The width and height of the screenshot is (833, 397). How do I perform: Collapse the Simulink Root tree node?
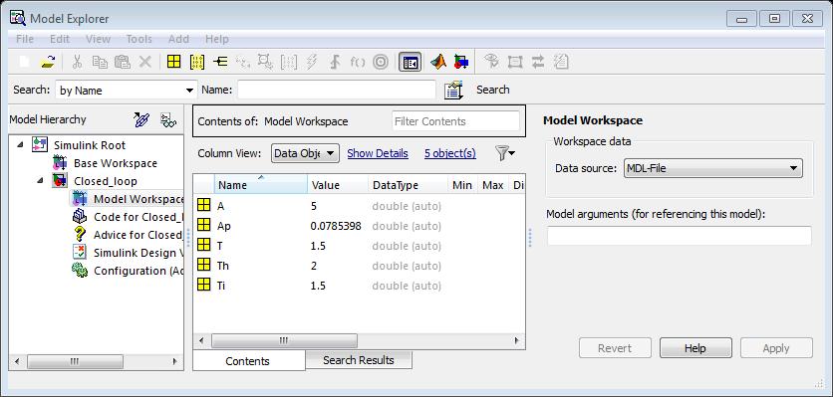pyautogui.click(x=20, y=144)
